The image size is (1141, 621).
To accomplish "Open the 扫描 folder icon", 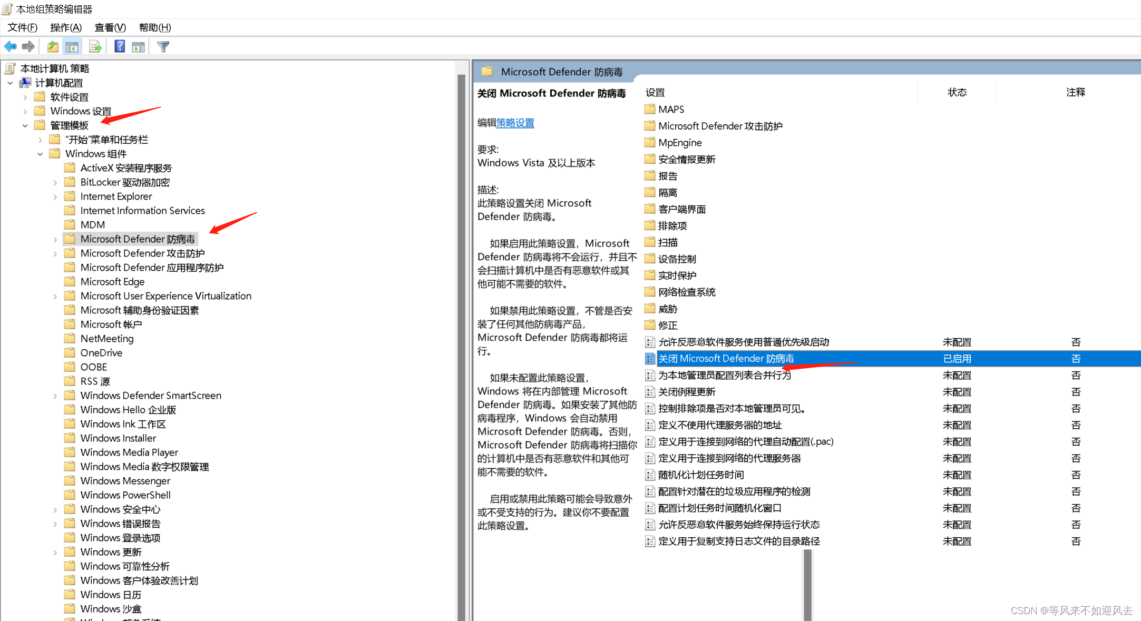I will pyautogui.click(x=650, y=242).
